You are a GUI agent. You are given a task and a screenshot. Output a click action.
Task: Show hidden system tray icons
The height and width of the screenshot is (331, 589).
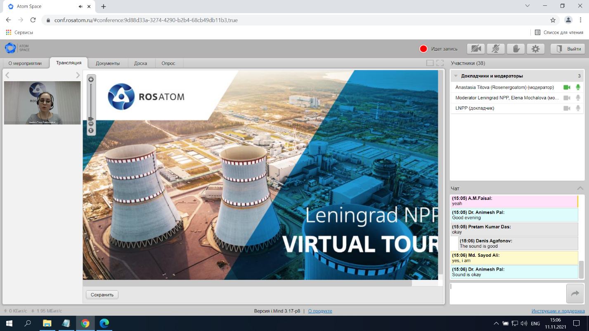coord(496,324)
